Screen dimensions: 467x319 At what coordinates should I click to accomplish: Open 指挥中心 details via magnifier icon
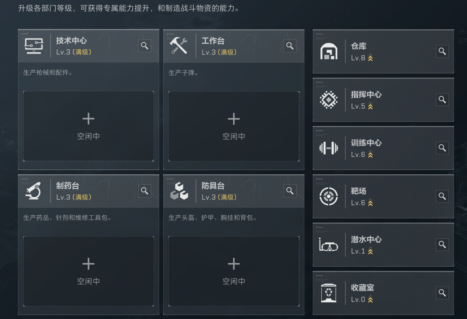(442, 99)
